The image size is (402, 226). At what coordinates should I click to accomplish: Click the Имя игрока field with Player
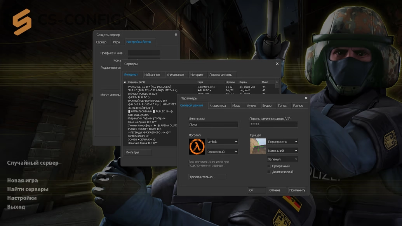click(213, 125)
